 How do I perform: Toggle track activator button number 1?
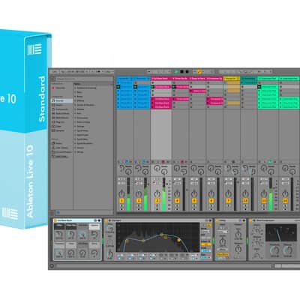pos(121,200)
